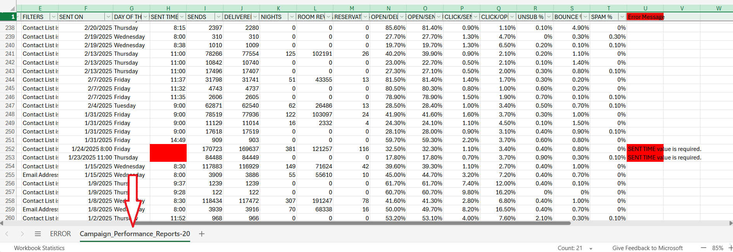733x252 pixels.
Task: Zoom out with the minus icon
Action: (x=704, y=248)
